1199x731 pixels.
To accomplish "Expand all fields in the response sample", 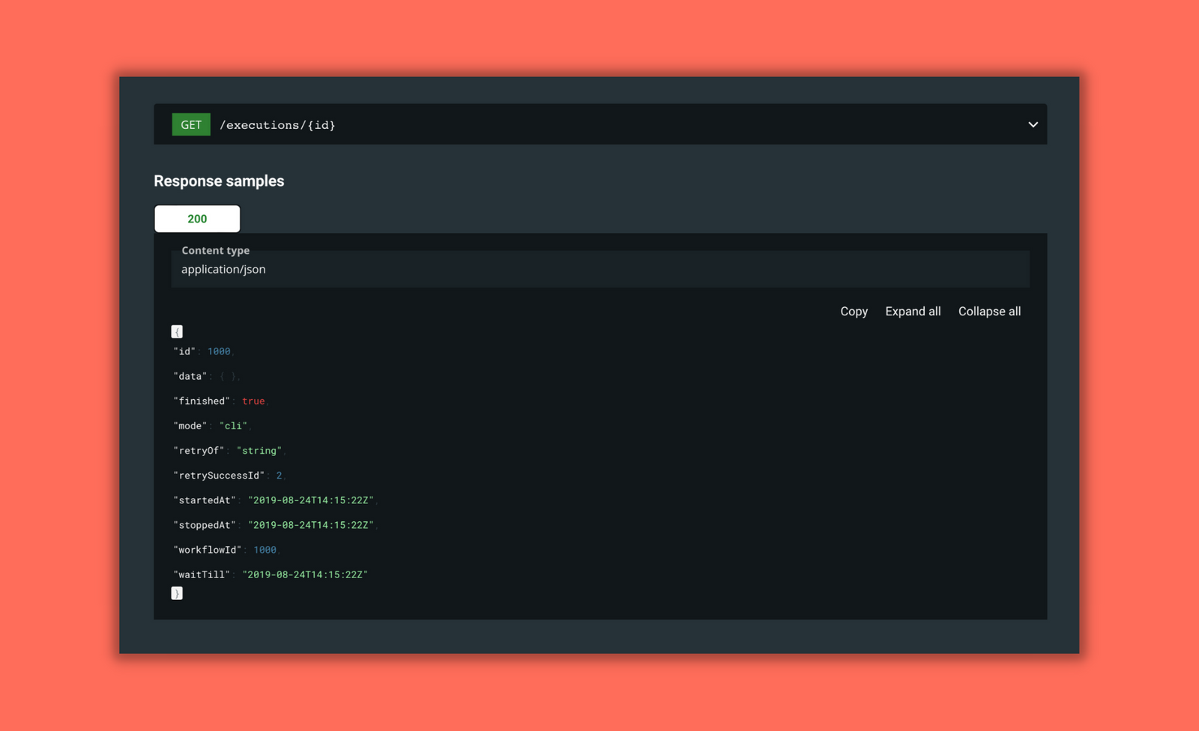I will point(913,311).
